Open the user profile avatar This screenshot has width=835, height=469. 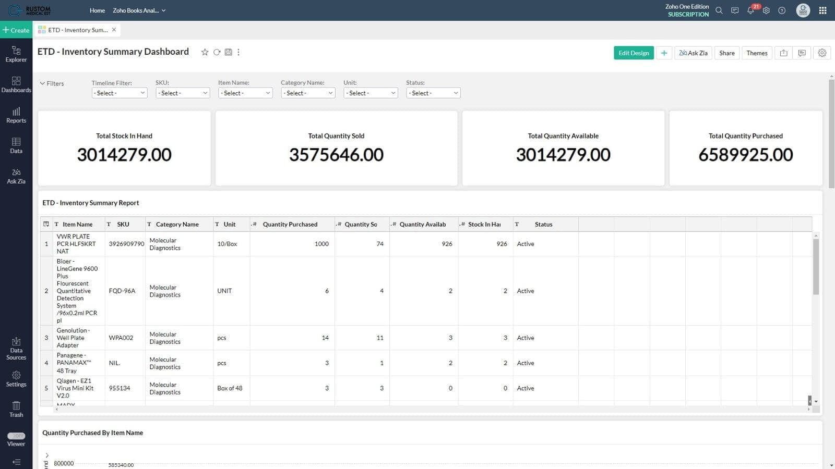point(803,10)
